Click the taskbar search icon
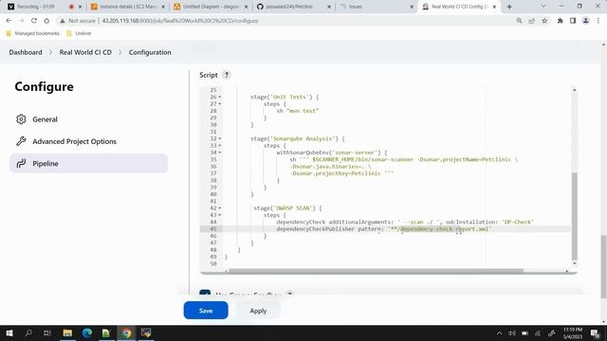Image resolution: width=607 pixels, height=341 pixels. point(28,332)
